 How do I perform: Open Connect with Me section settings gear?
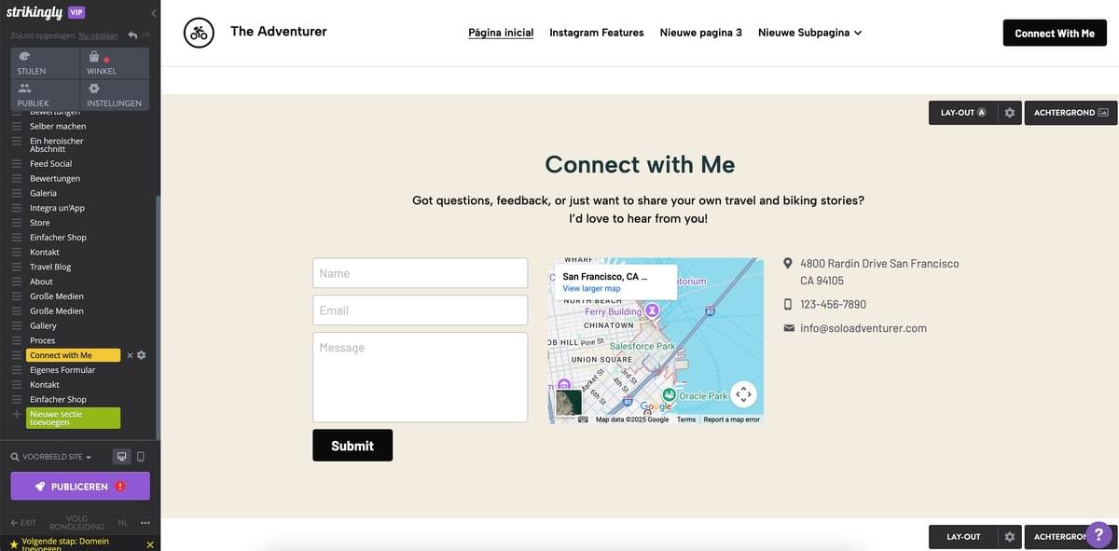(142, 355)
